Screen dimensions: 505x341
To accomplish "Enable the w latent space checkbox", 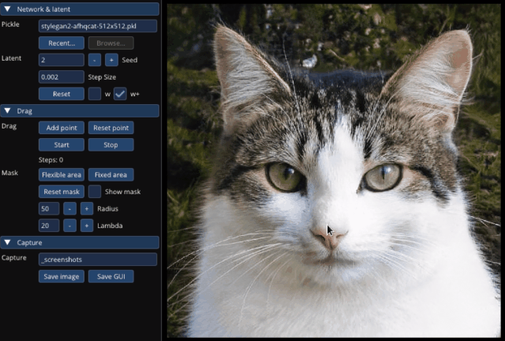I will (x=95, y=94).
